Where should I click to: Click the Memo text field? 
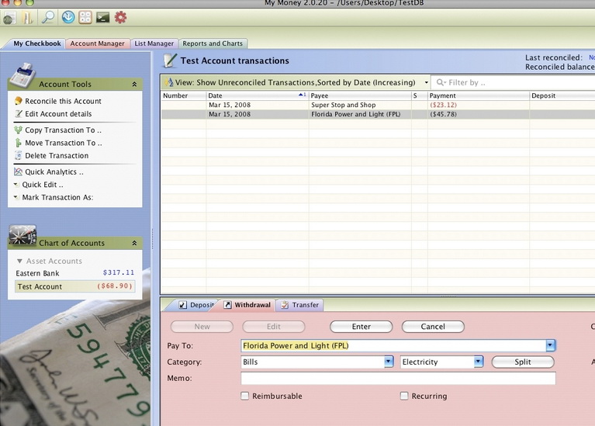pos(398,379)
